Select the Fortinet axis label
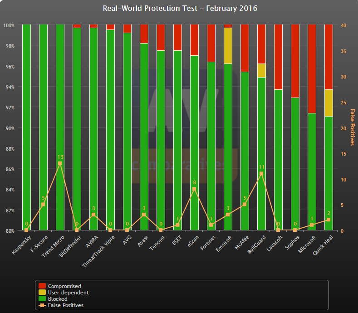The height and width of the screenshot is (313, 358). 208,243
